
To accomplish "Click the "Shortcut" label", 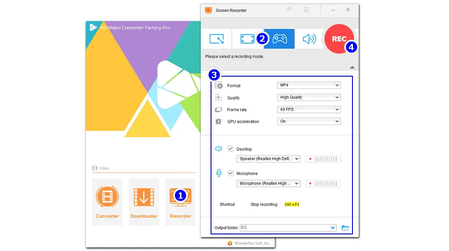I will click(227, 204).
